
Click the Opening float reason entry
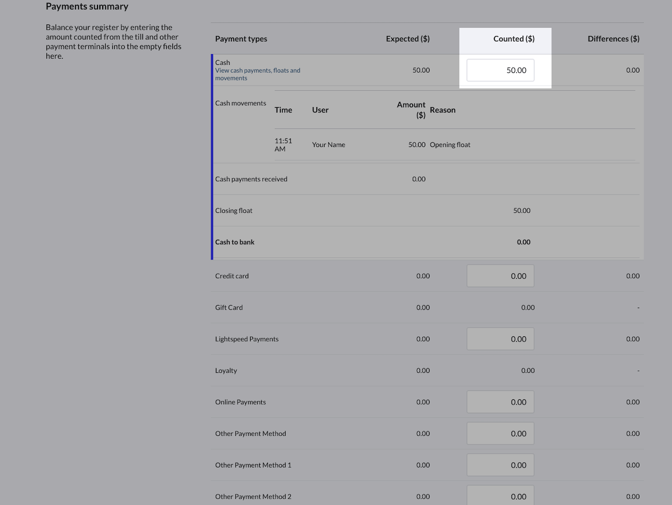click(450, 145)
